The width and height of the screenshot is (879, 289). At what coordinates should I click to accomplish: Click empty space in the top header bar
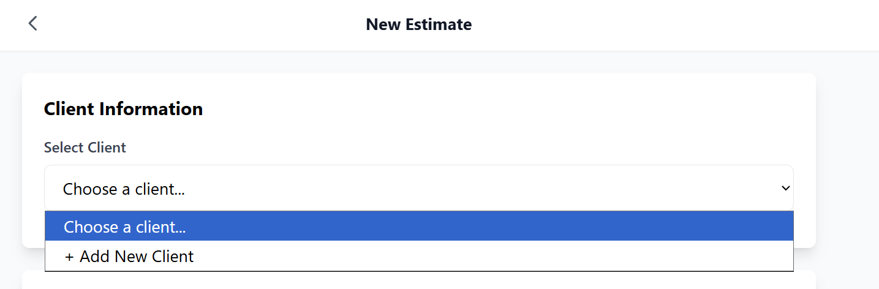point(674,24)
